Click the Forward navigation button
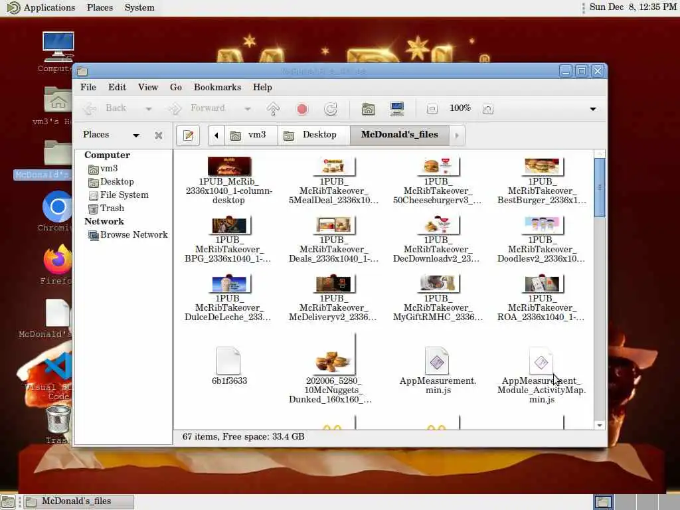Image resolution: width=680 pixels, height=510 pixels. [197, 108]
